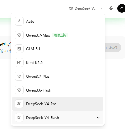Click the GLM-5.1 Z logo icon

click(x=19, y=49)
